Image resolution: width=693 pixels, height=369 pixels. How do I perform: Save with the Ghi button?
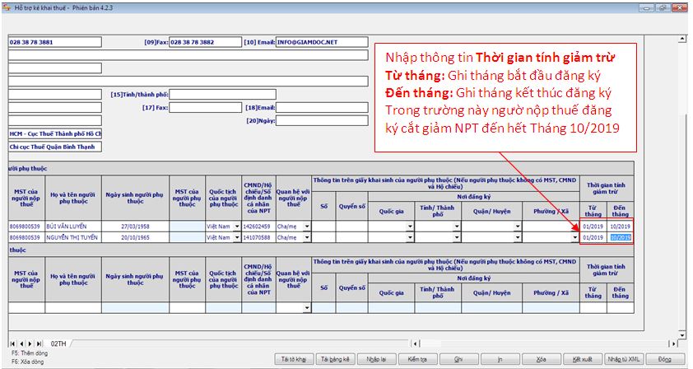tap(459, 360)
